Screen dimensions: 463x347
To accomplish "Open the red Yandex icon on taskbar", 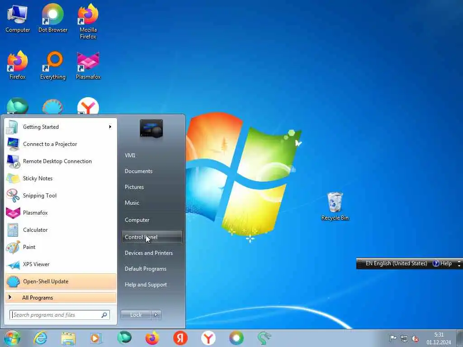I will [x=180, y=338].
